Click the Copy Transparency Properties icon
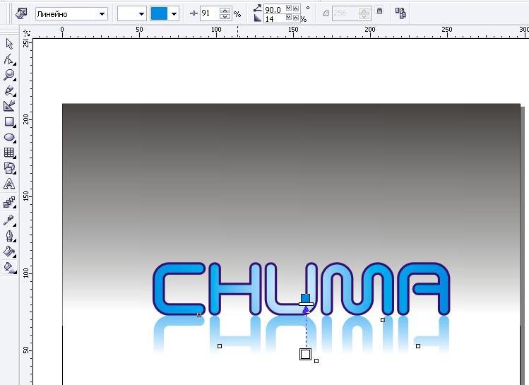 click(x=400, y=13)
